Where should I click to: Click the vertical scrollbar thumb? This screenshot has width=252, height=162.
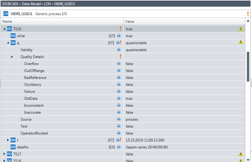tap(248, 66)
